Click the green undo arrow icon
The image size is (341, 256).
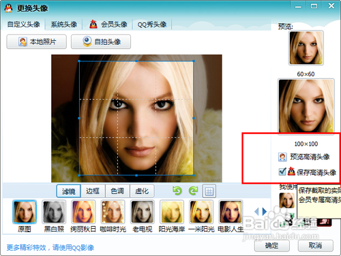[x=177, y=191]
